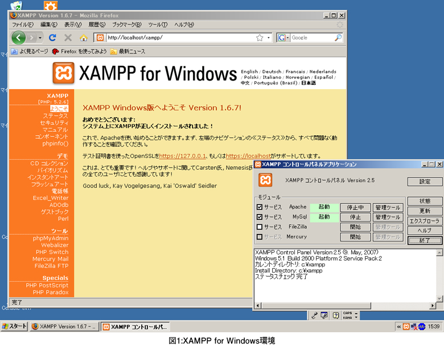This screenshot has height=347, width=444.
Task: Toggle CAPS KANA indicator in language bar
Action: [x=347, y=315]
